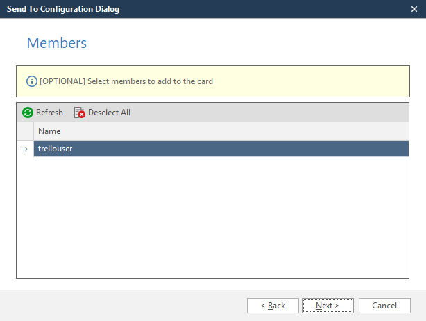Screen dimensions: 426x321
Task: Click the Send To Configuration Dialog title
Action: (x=62, y=9)
